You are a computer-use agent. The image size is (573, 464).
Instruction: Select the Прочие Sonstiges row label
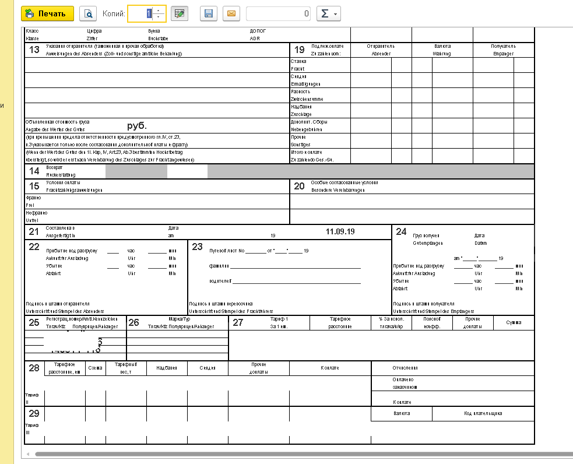(x=320, y=141)
